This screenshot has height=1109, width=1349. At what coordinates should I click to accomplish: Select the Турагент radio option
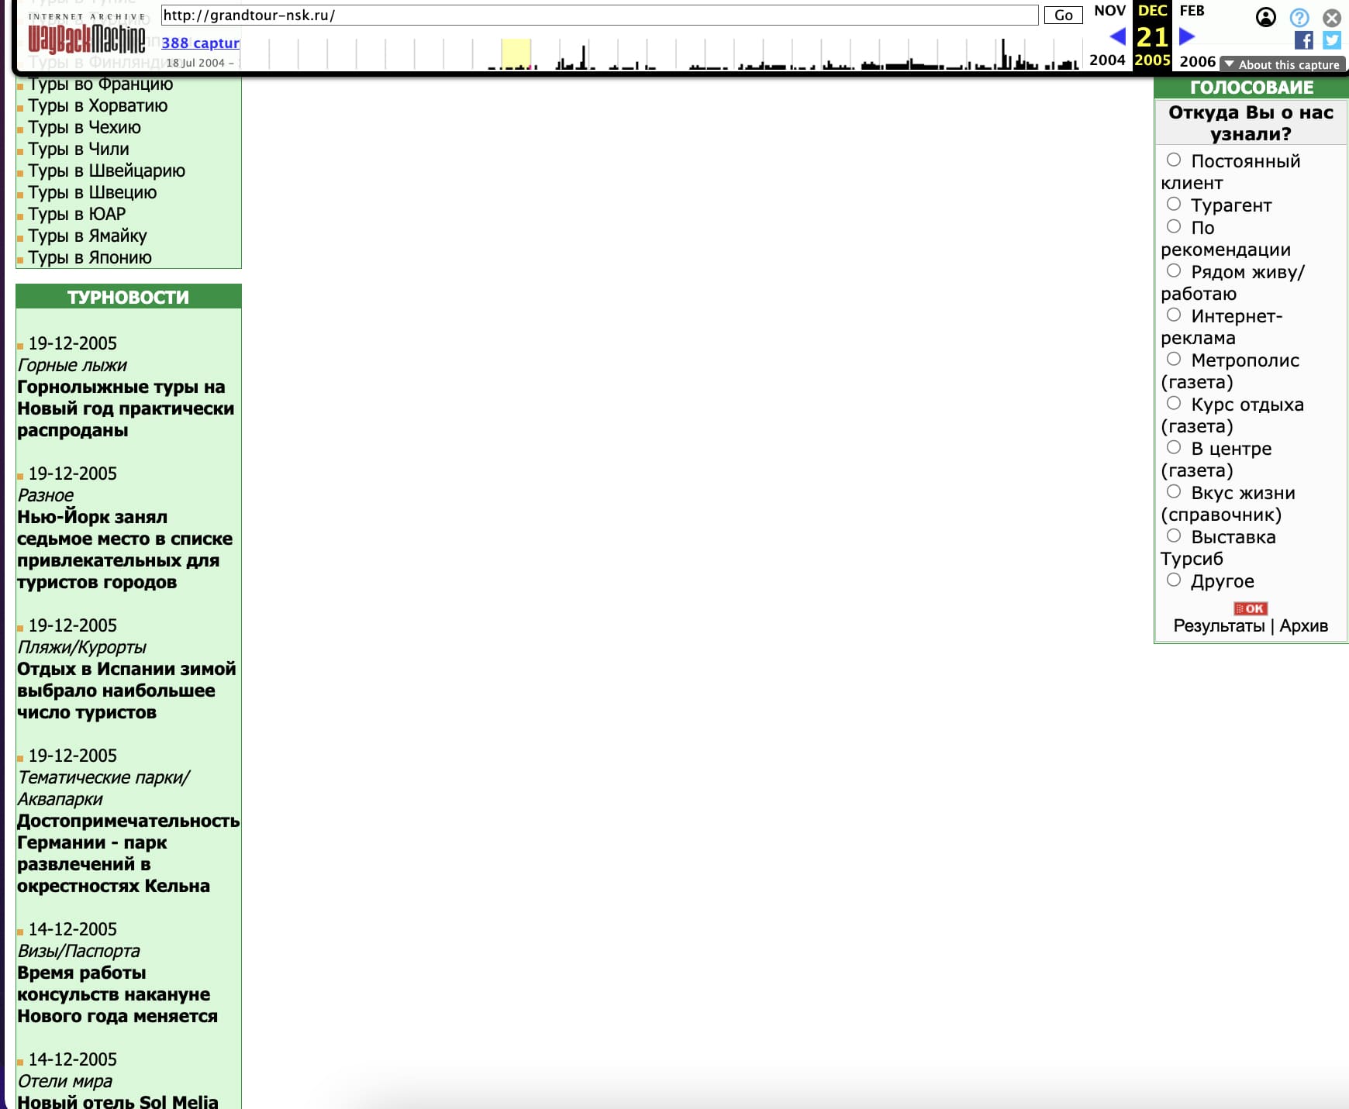[1174, 204]
